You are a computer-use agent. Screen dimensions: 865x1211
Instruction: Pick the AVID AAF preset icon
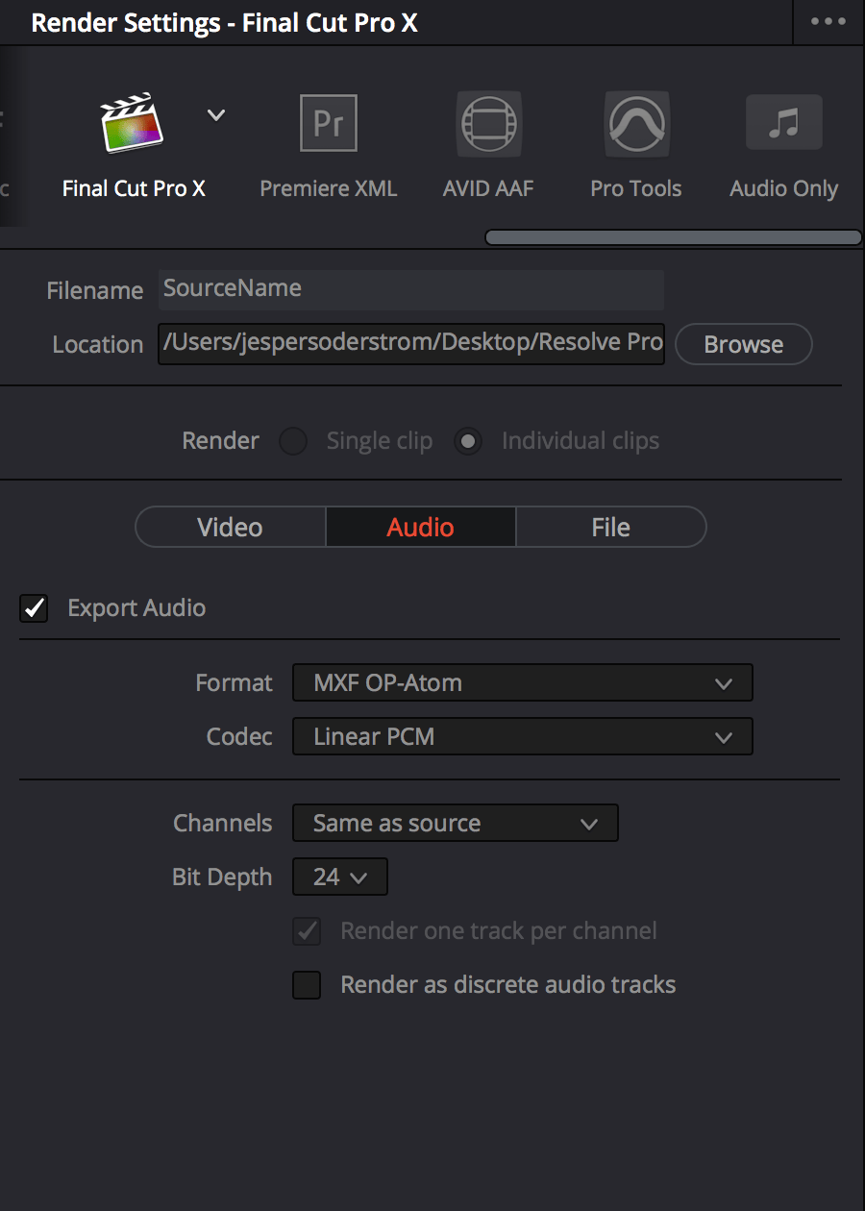[x=488, y=124]
